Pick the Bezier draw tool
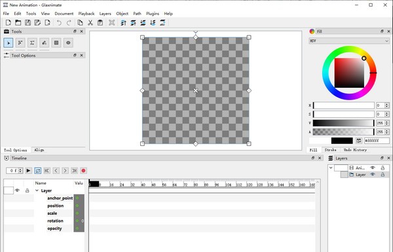The height and width of the screenshot is (252, 393). click(32, 43)
